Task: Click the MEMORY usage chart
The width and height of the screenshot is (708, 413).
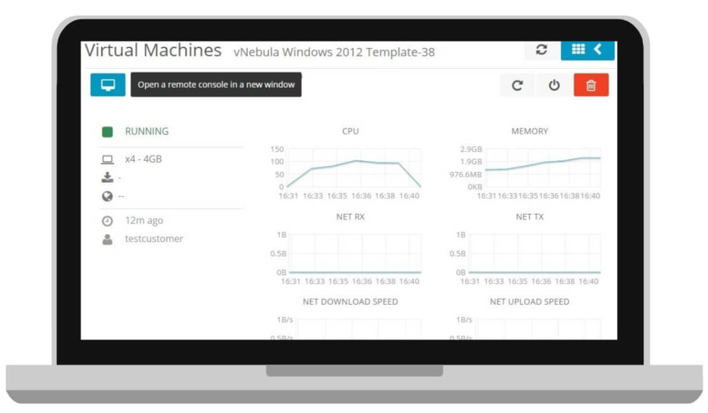Action: coord(543,168)
